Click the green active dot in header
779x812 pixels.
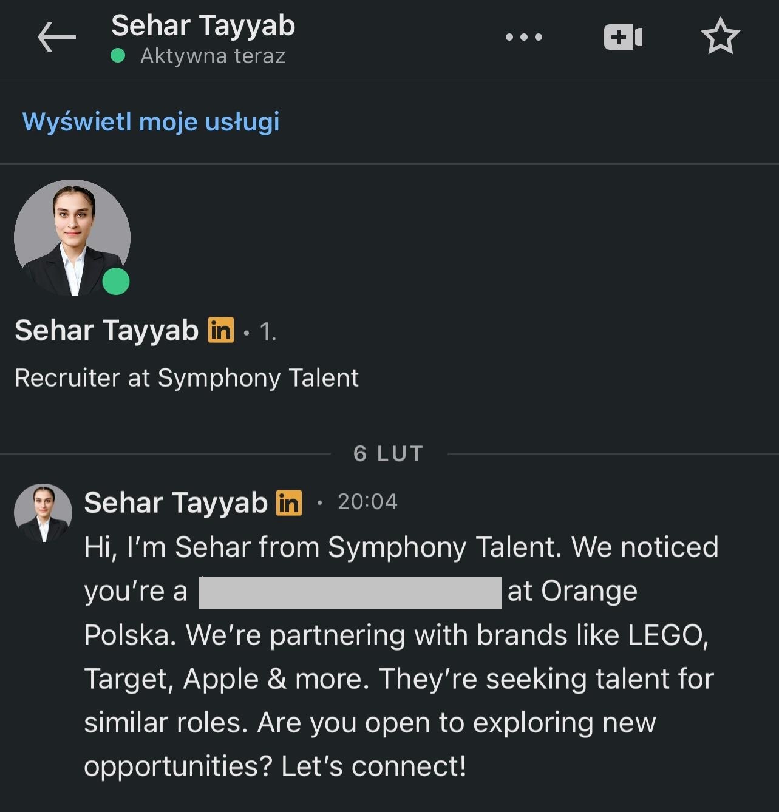coord(118,56)
